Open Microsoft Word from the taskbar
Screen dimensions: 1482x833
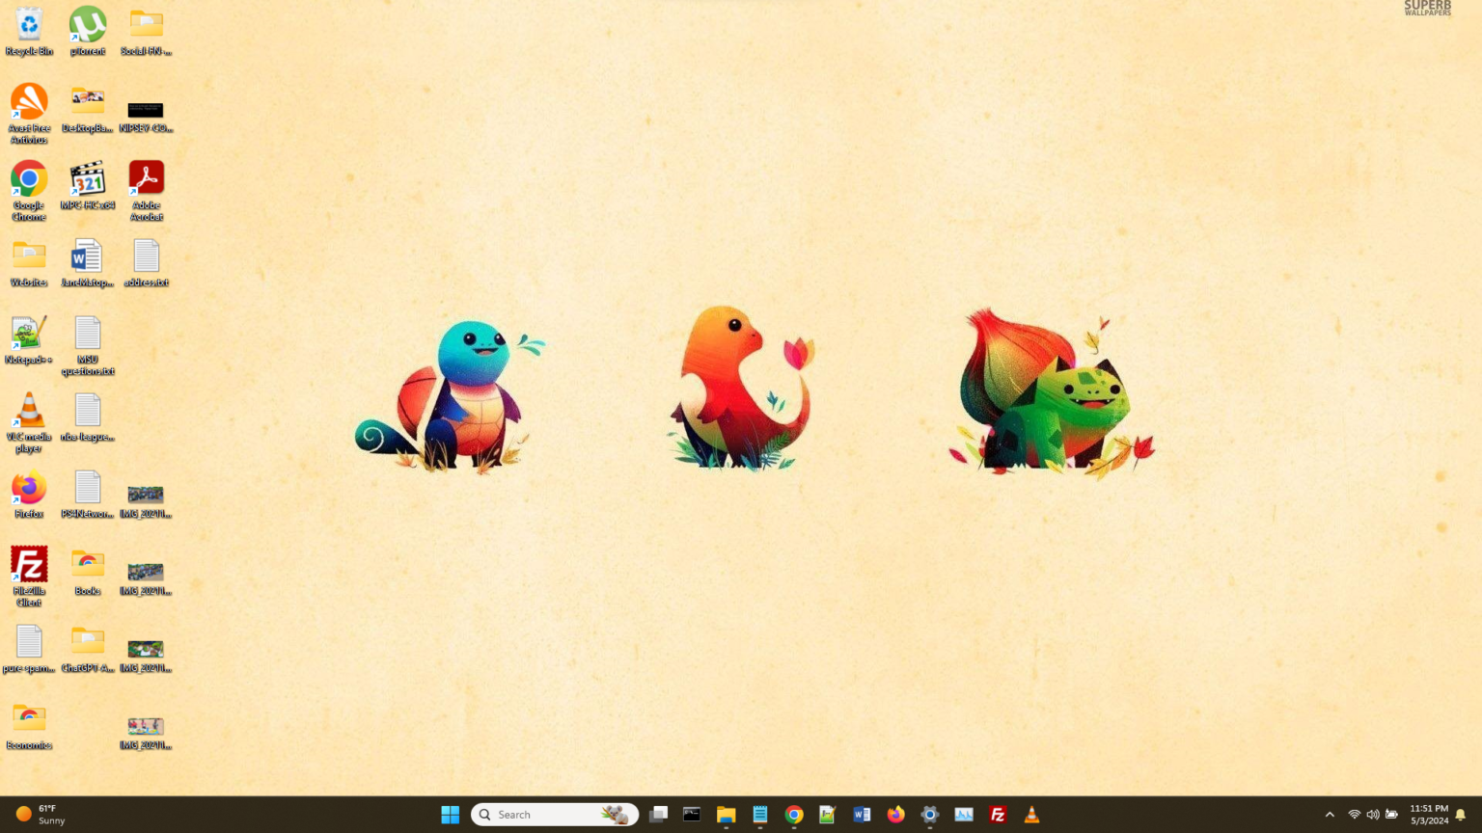tap(862, 815)
